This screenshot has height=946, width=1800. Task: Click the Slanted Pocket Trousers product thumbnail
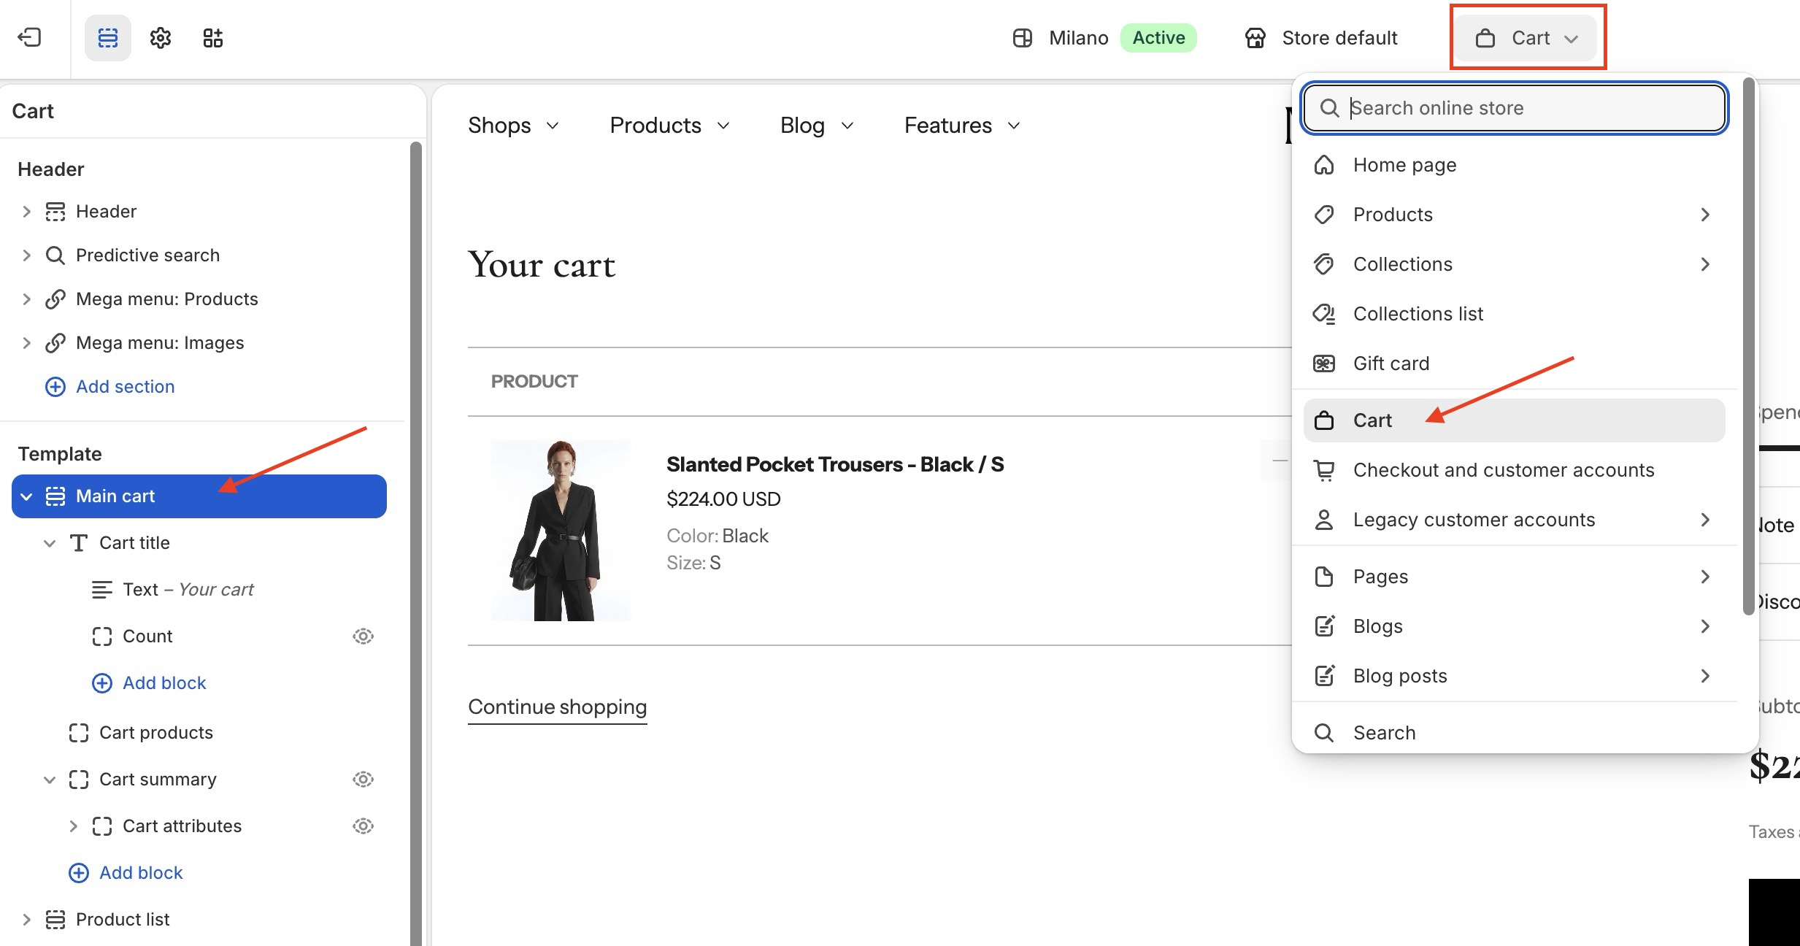[x=561, y=531]
